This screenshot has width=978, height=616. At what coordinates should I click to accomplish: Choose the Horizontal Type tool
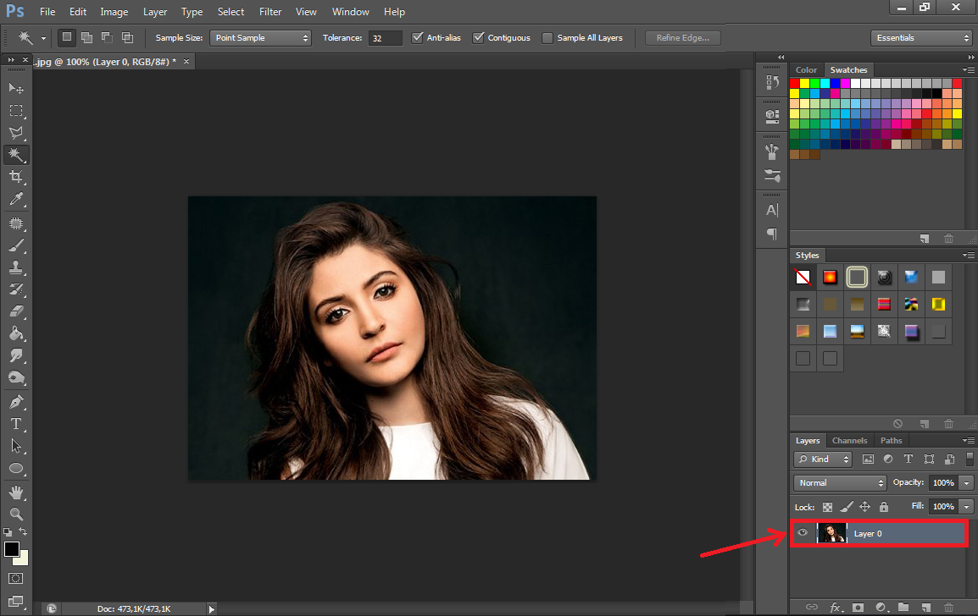coord(16,422)
